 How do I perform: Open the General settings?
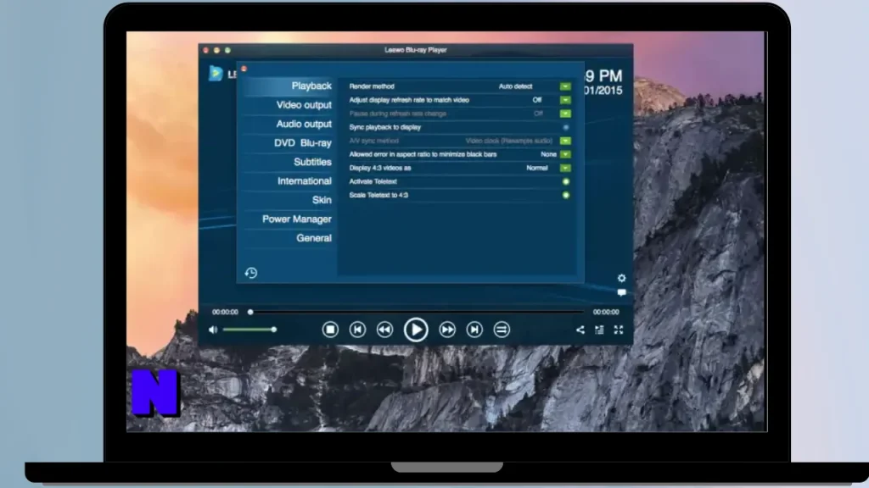tap(314, 238)
